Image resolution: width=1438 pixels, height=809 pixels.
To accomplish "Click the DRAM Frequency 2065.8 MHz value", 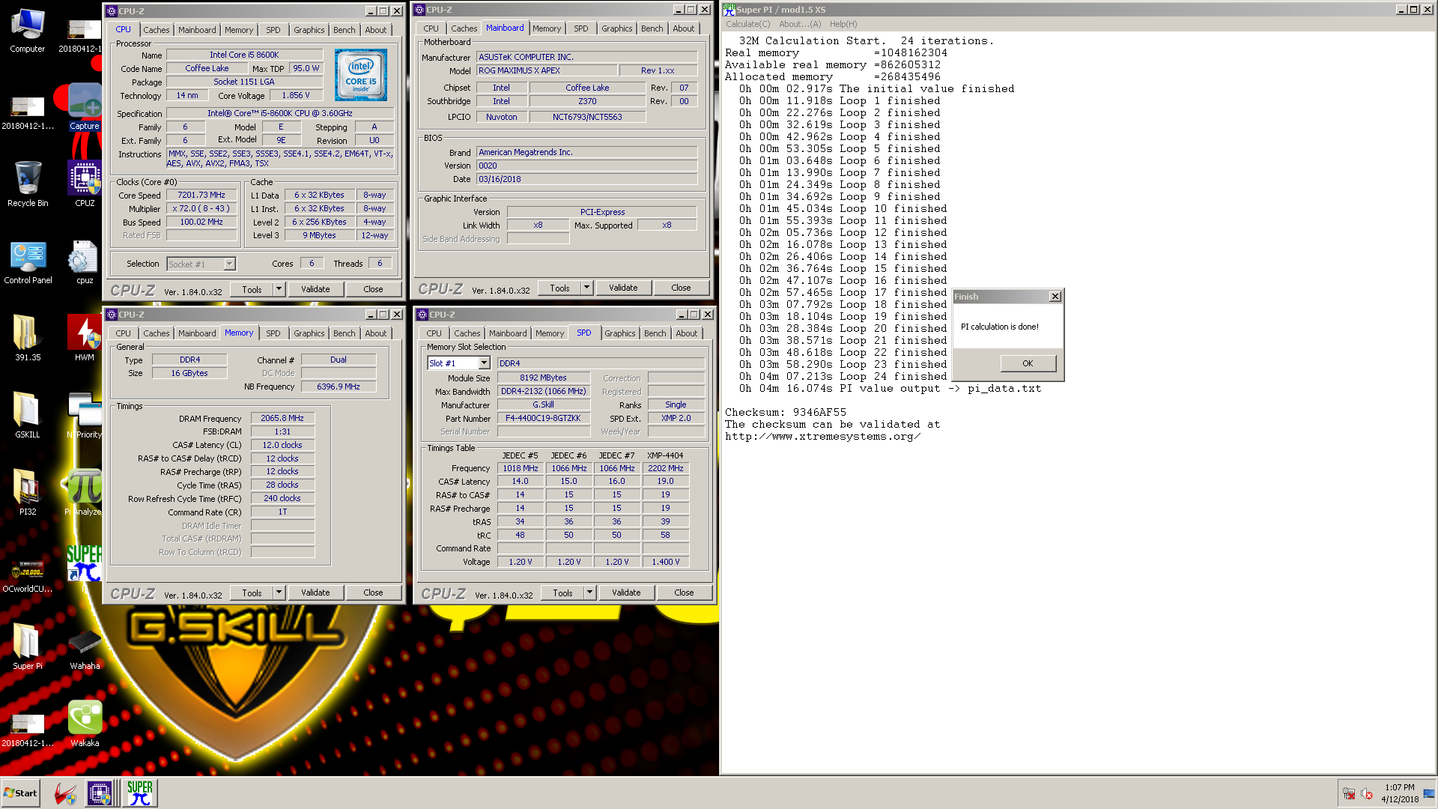I will click(x=282, y=418).
